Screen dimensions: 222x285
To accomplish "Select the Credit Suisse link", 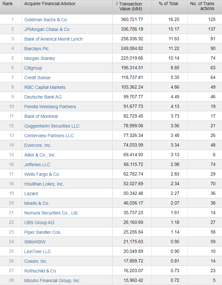I will click(x=37, y=78).
